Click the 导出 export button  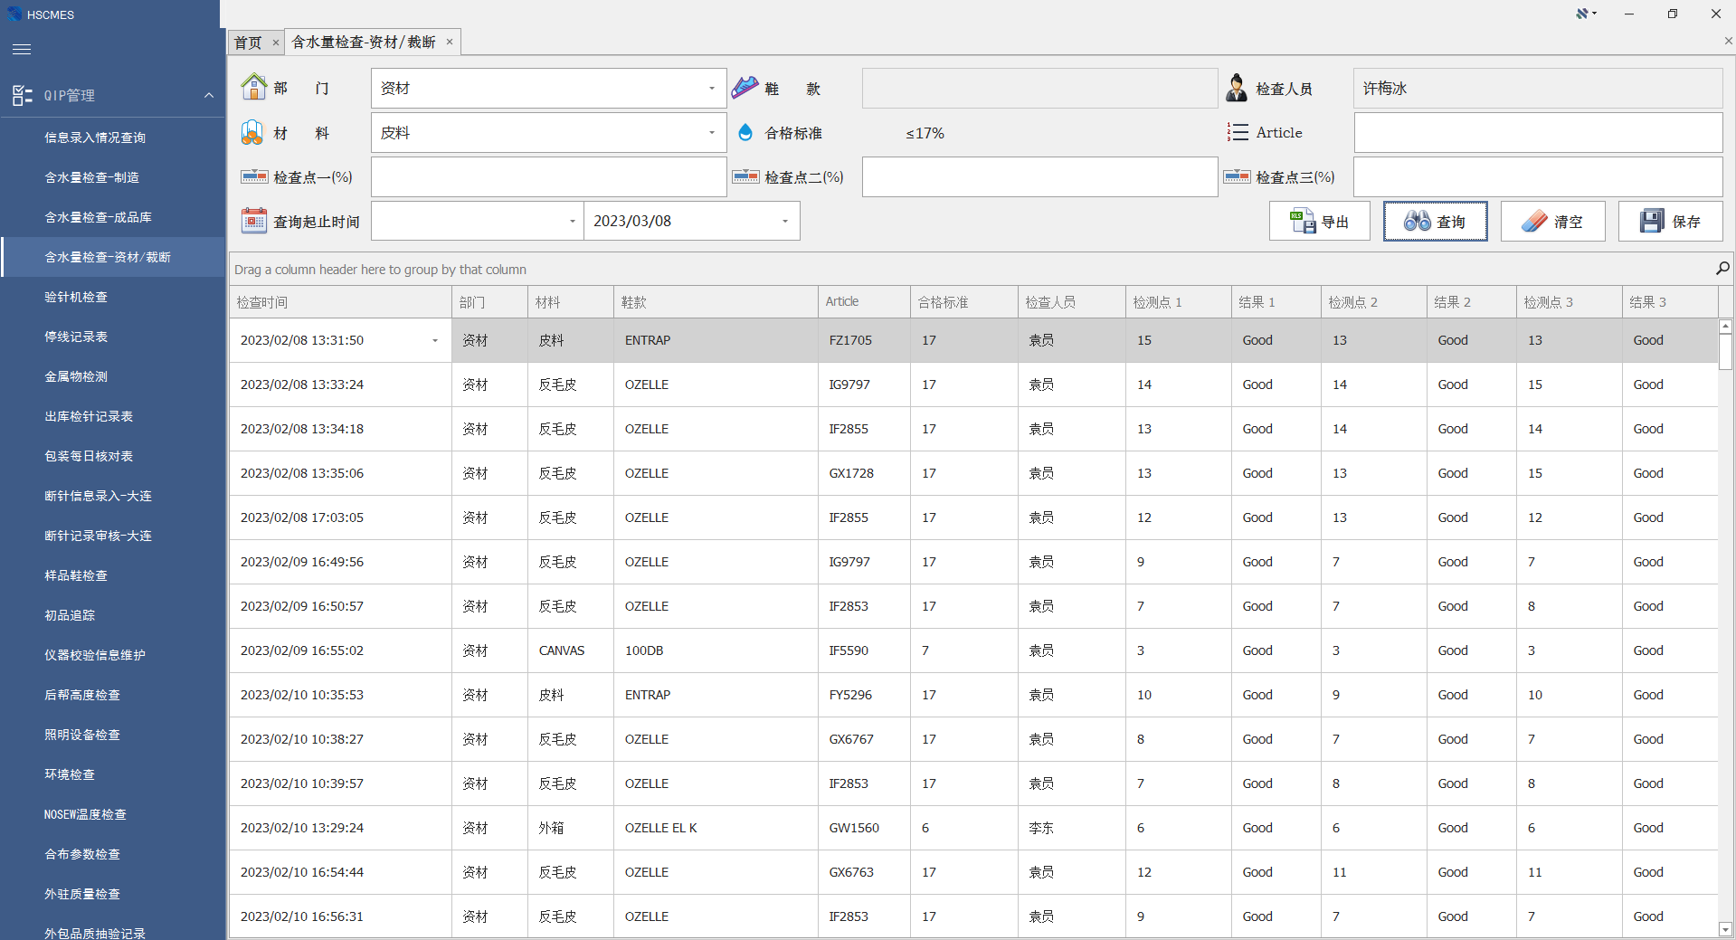1320,221
